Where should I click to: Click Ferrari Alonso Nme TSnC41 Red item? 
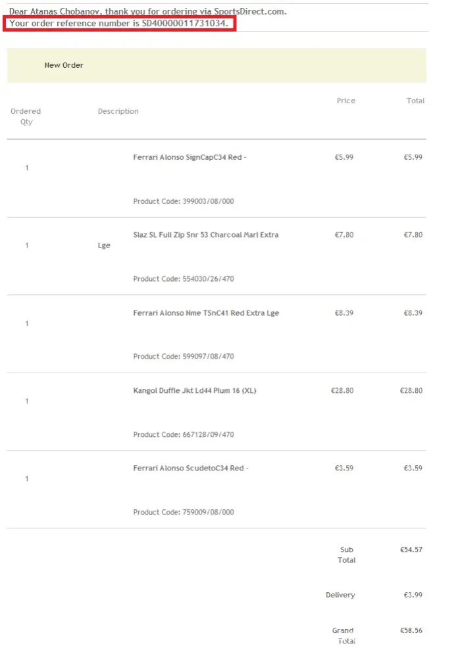pyautogui.click(x=206, y=313)
